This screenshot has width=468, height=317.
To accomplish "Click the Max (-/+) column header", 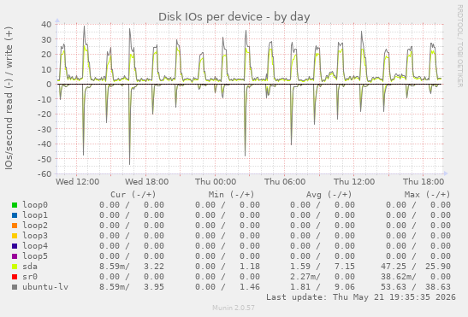I will click(x=427, y=195).
